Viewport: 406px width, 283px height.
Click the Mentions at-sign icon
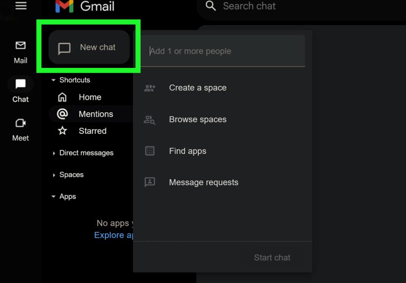62,114
